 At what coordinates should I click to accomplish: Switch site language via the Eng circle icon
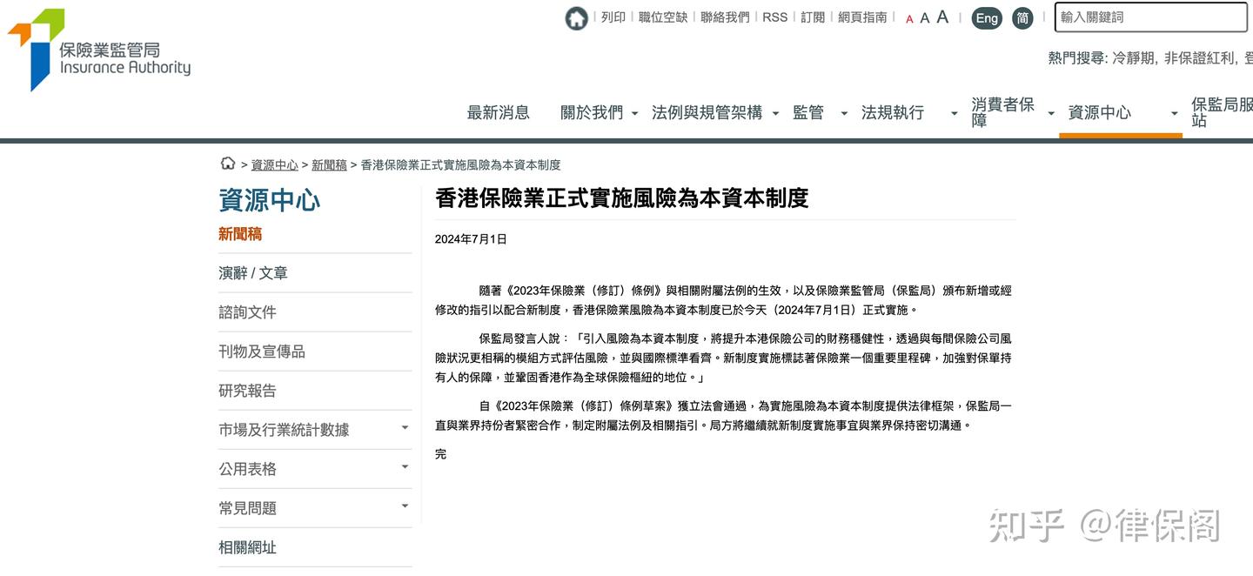[986, 17]
